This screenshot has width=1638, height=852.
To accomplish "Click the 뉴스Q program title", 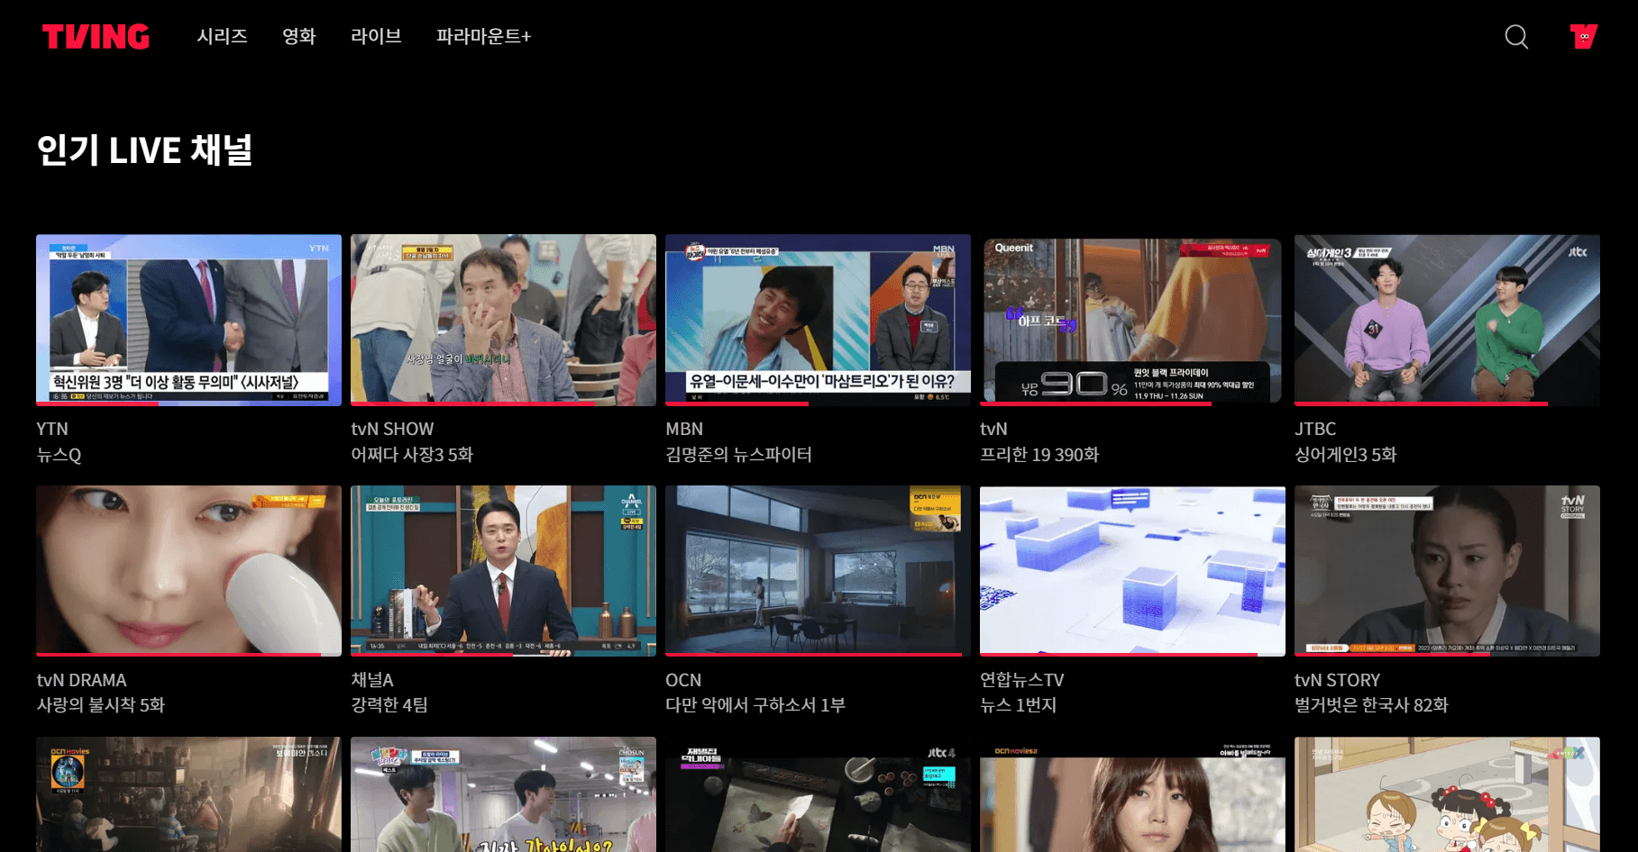I will pos(59,455).
